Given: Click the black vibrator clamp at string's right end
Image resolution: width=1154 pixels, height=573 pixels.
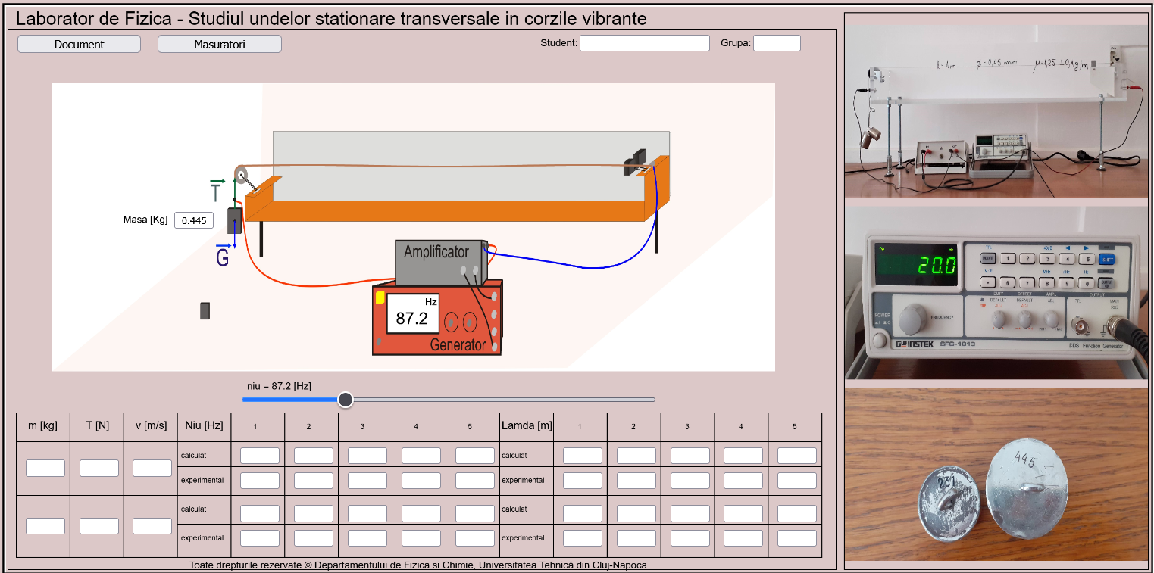Looking at the screenshot, I should click(x=635, y=163).
